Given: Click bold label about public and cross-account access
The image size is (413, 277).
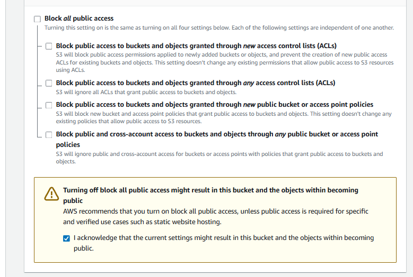Looking at the screenshot, I should pos(217,134).
